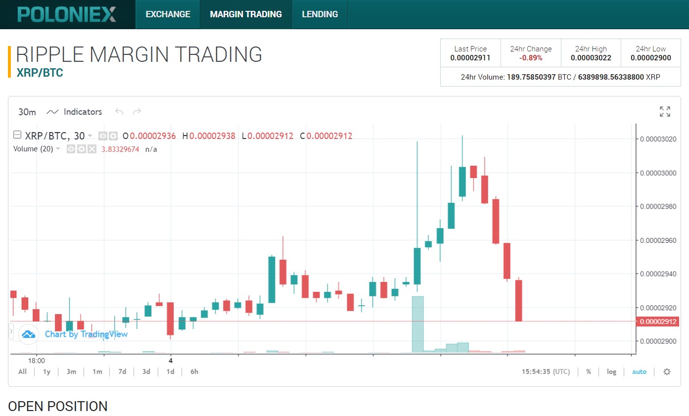Go to the Exchange tab

(x=168, y=14)
